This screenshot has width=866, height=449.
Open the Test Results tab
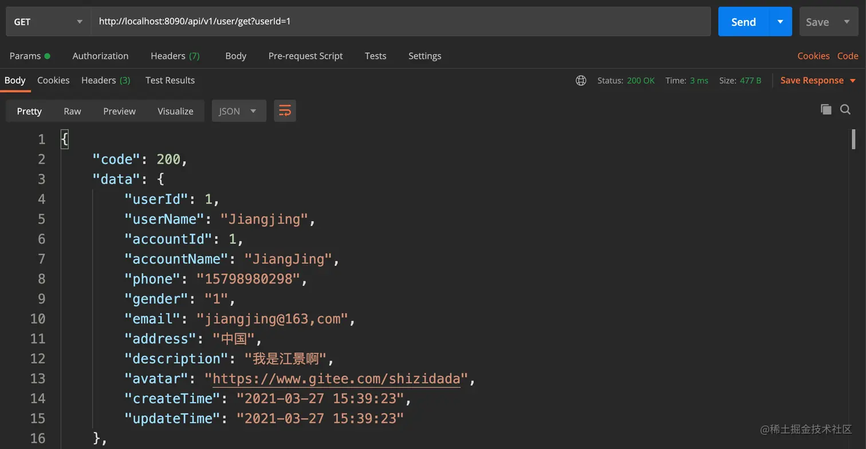(170, 80)
